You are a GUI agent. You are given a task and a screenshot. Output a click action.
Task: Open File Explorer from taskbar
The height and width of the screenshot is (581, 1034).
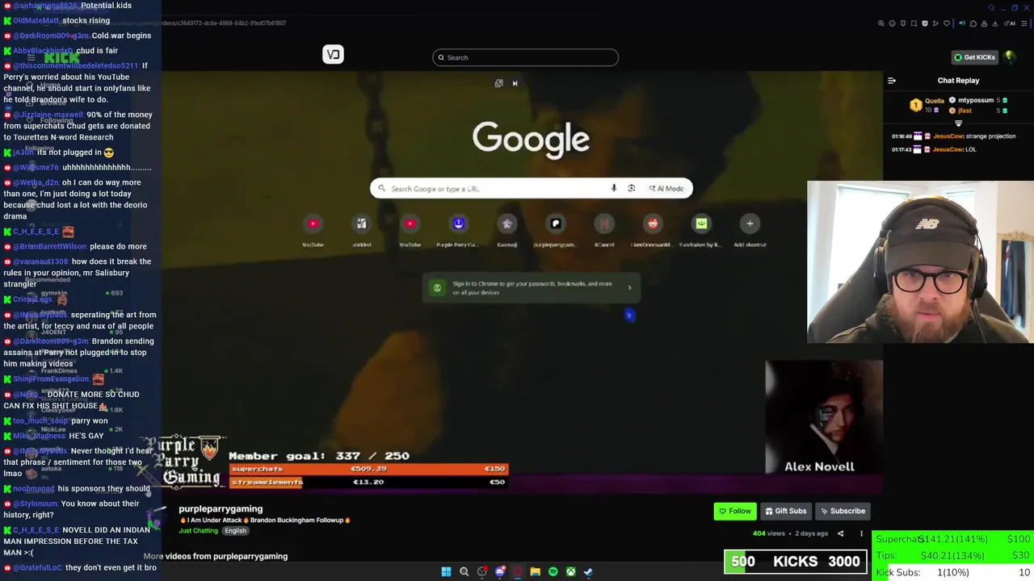536,571
